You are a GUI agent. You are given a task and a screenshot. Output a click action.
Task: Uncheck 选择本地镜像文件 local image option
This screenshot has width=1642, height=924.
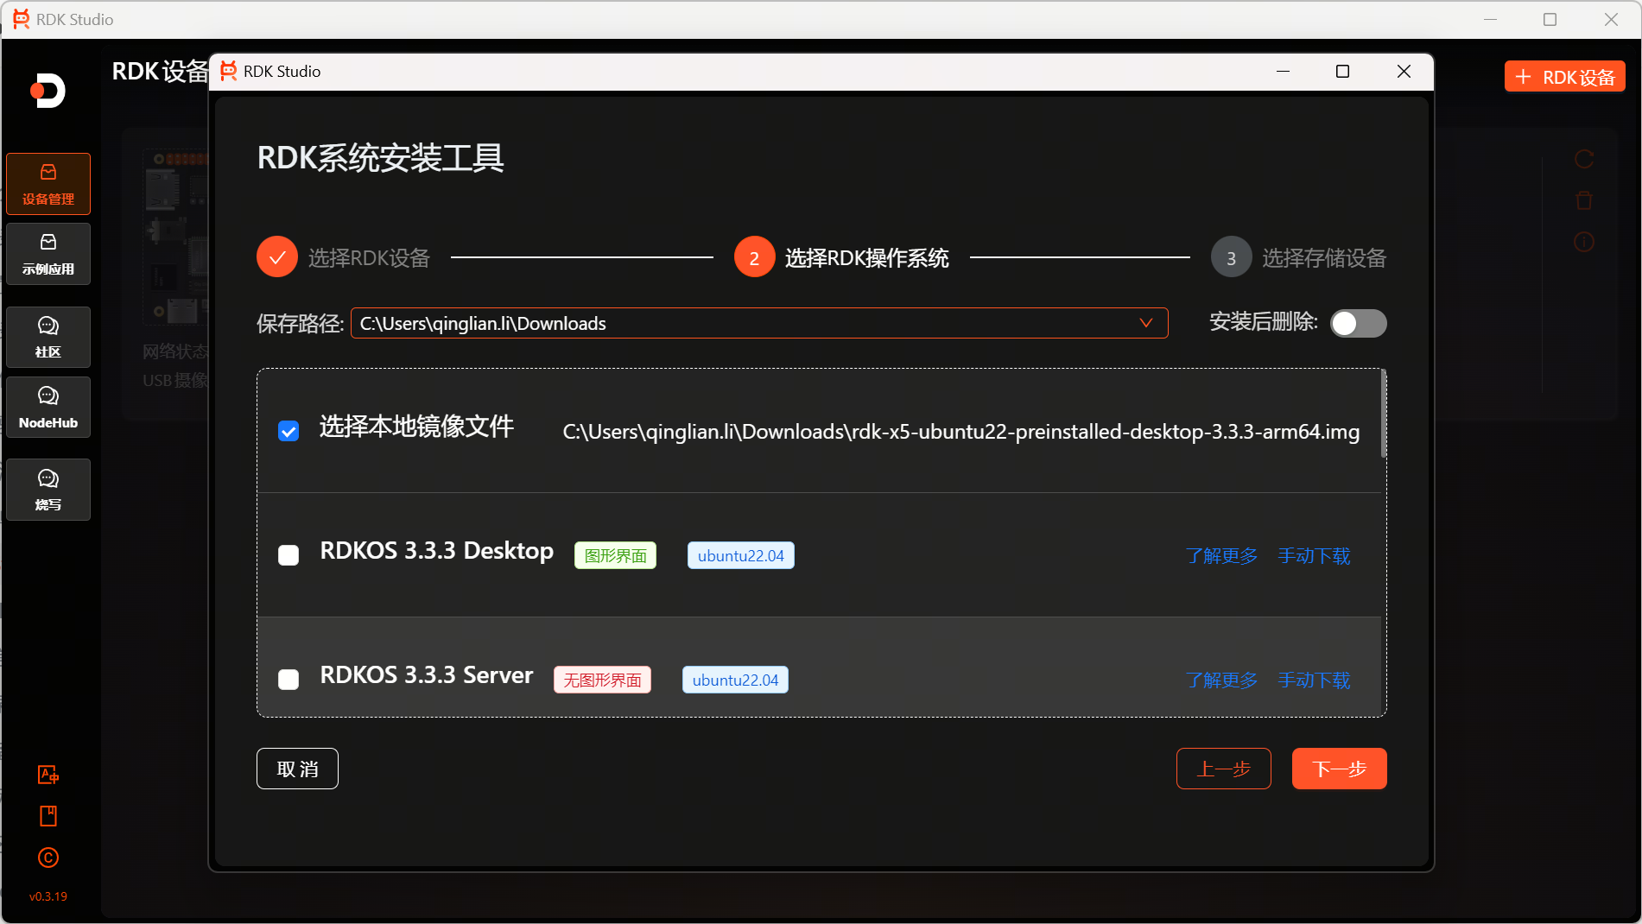click(288, 430)
